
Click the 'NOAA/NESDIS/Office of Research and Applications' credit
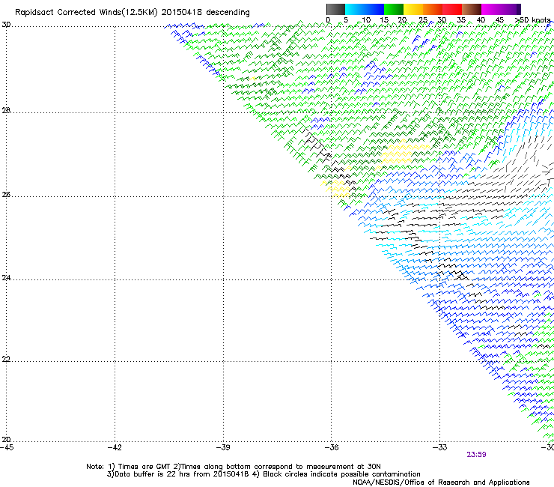(441, 483)
